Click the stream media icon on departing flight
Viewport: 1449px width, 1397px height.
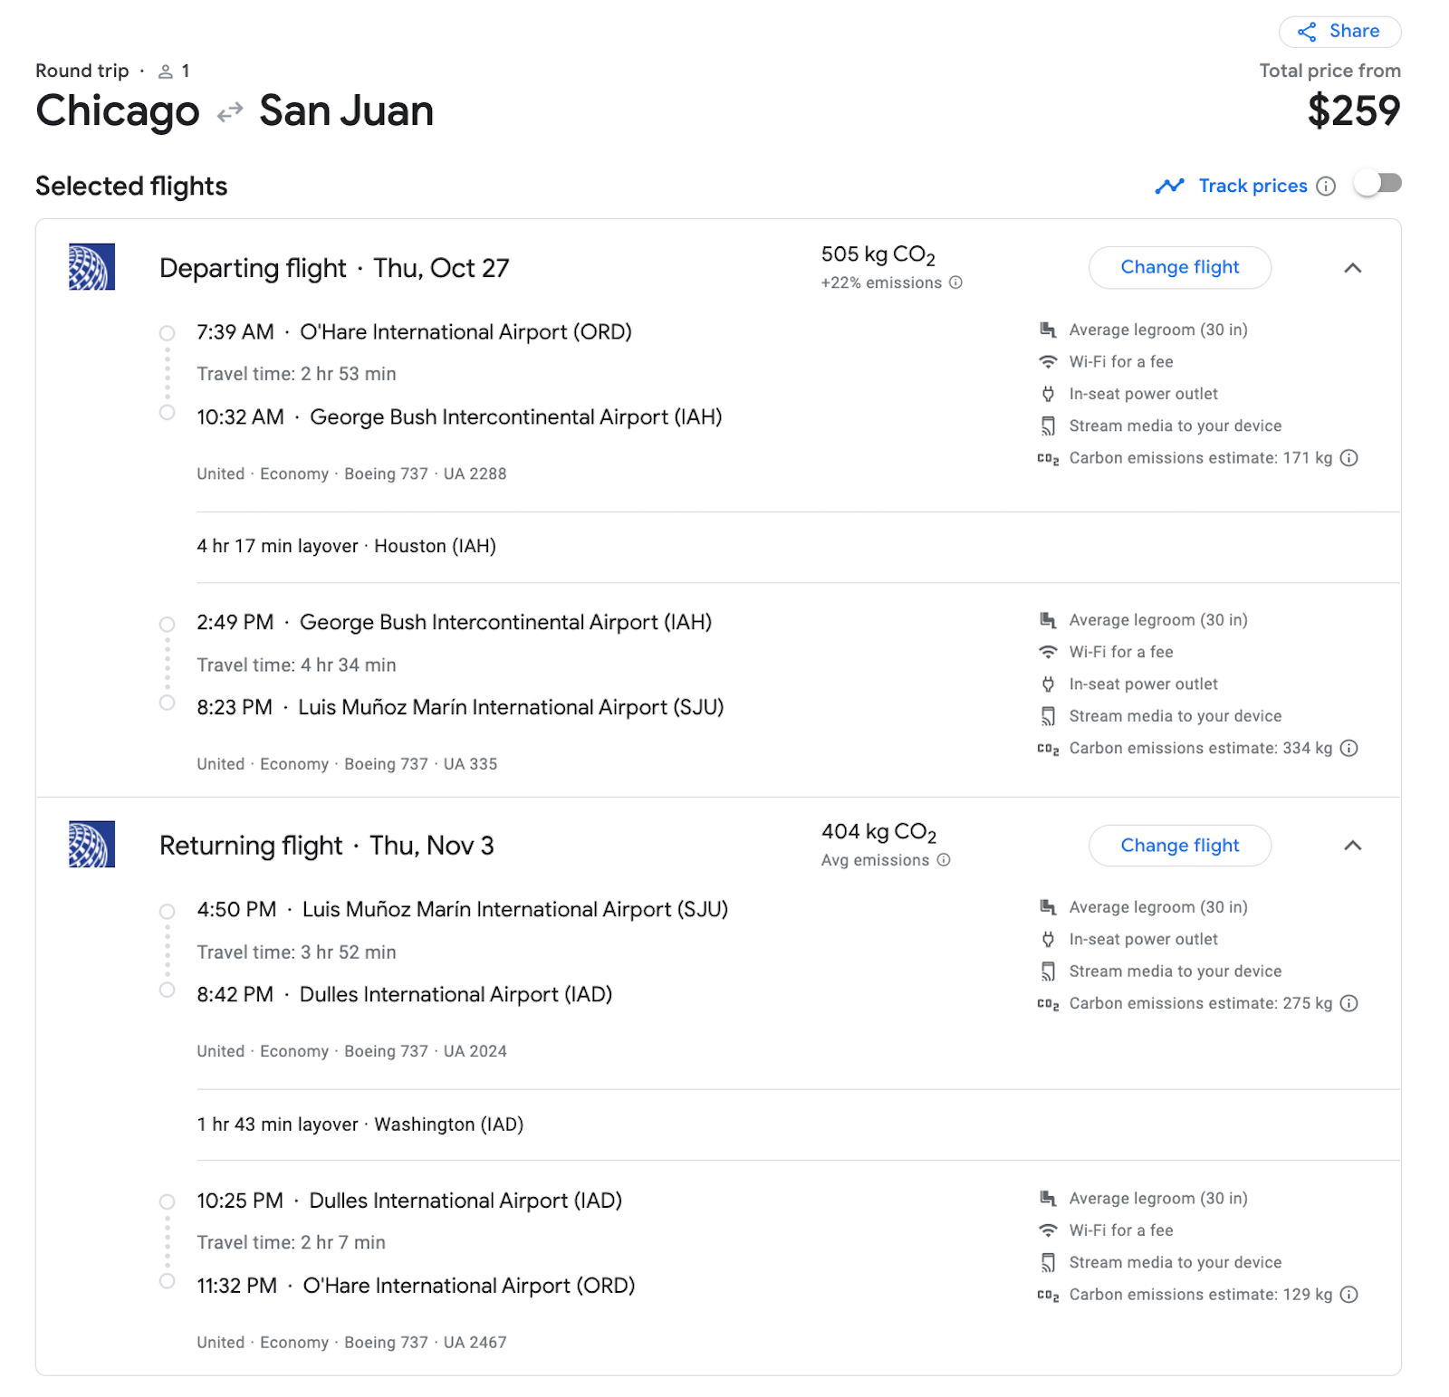click(x=1048, y=426)
